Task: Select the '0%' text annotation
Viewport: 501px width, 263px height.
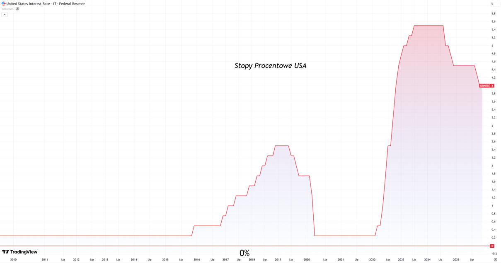Action: point(244,253)
